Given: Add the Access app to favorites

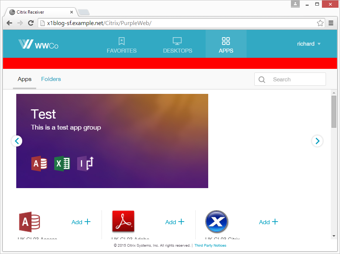Looking at the screenshot, I should click(81, 222).
